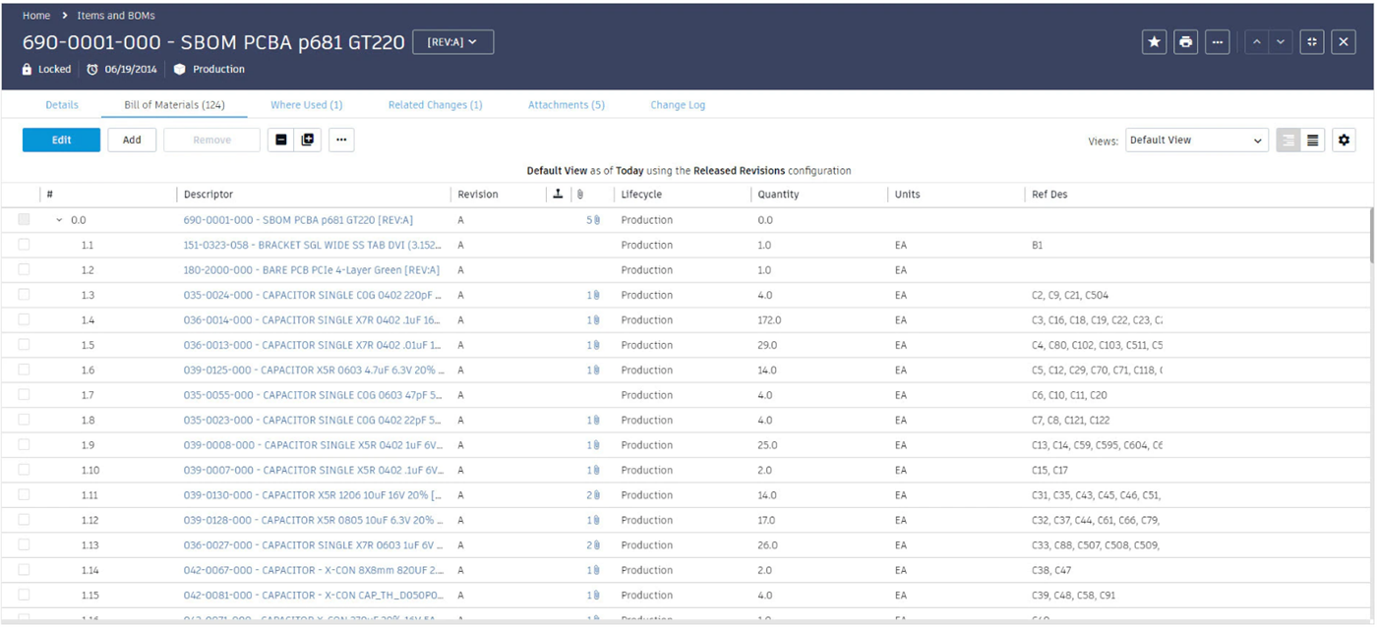Select the checkbox for row 1.5
The width and height of the screenshot is (1377, 627).
(x=24, y=345)
